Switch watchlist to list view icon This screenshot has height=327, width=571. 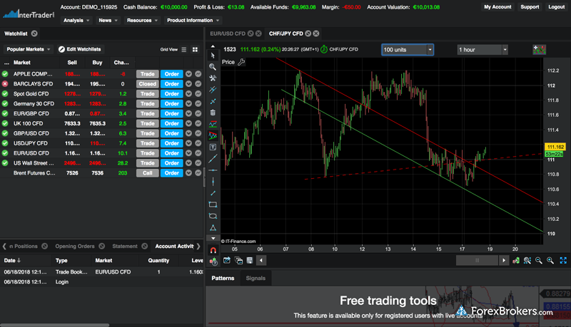(184, 49)
